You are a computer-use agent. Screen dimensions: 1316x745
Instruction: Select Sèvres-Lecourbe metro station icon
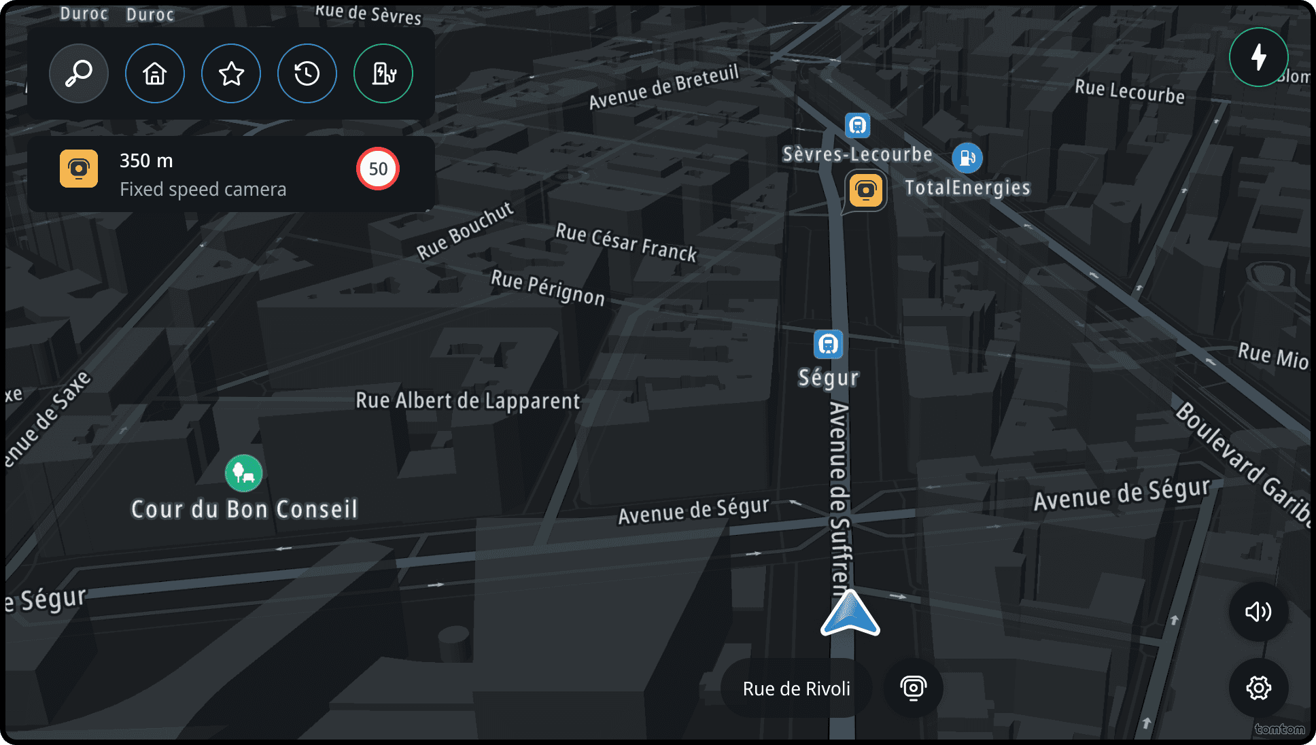pos(857,126)
